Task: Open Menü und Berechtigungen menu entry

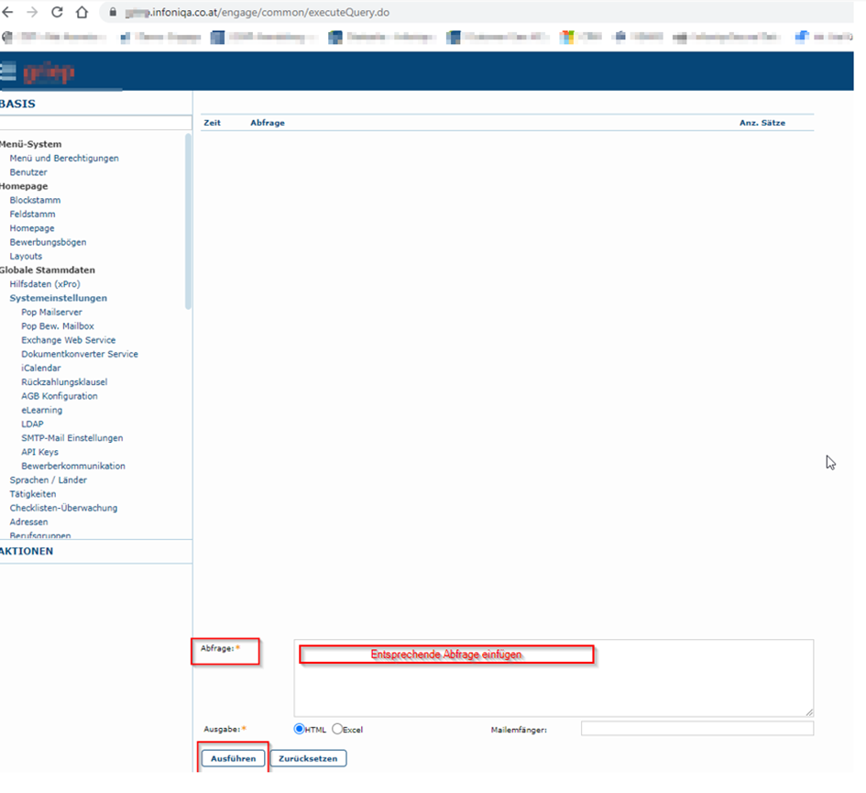Action: click(64, 159)
